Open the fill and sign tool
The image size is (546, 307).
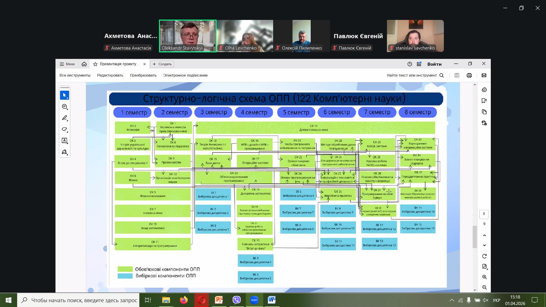[64, 152]
